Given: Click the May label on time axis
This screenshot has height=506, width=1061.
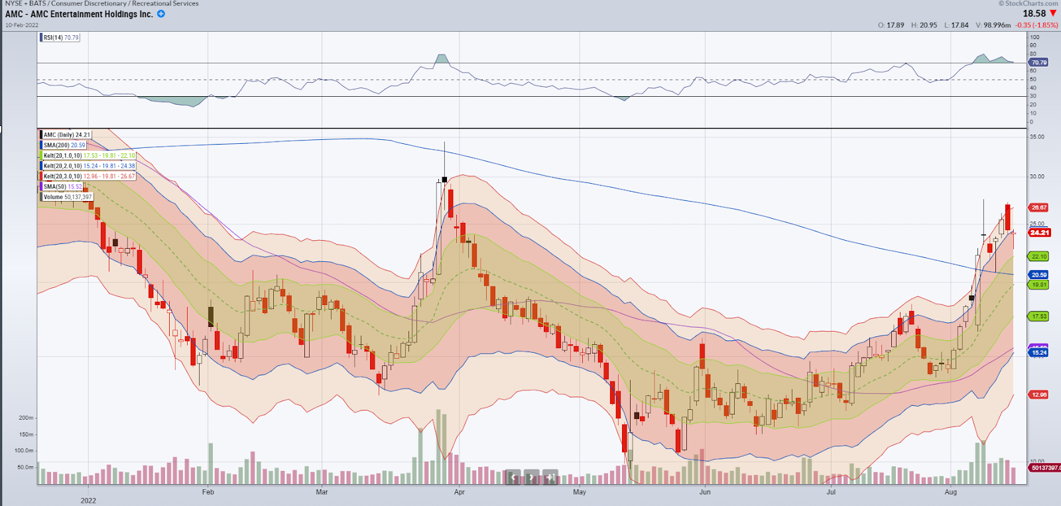Looking at the screenshot, I should (x=580, y=492).
